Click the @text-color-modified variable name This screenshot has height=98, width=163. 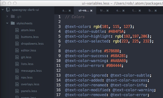[87, 90]
